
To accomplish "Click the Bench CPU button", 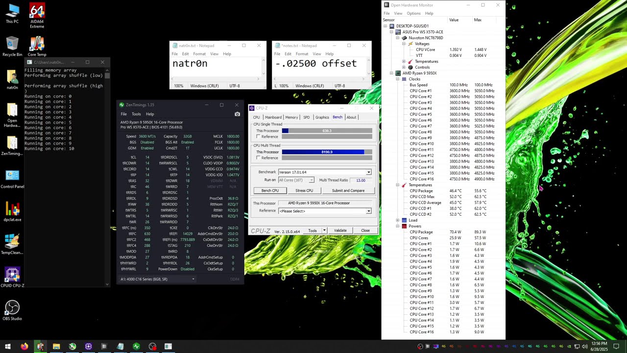I will coord(270,191).
